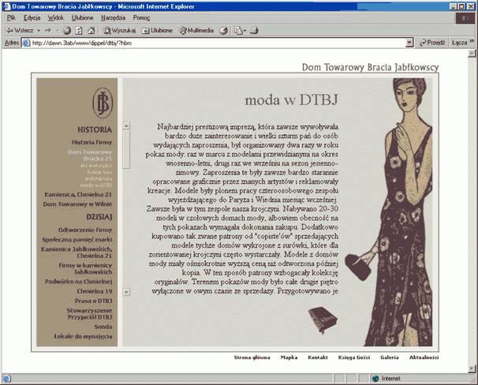This screenshot has width=478, height=385.
Task: Open the Back button history dropdown arrow
Action: click(x=39, y=30)
